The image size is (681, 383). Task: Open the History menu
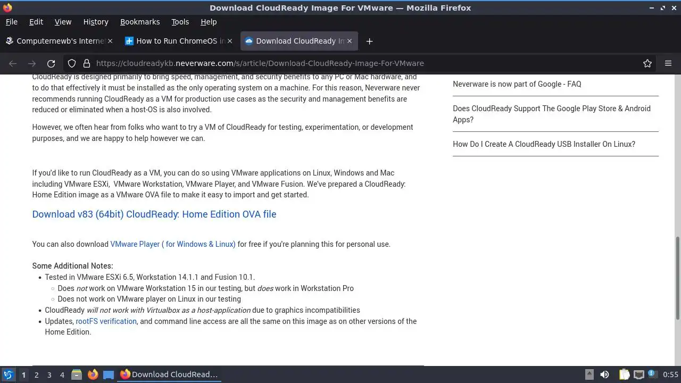click(x=96, y=22)
